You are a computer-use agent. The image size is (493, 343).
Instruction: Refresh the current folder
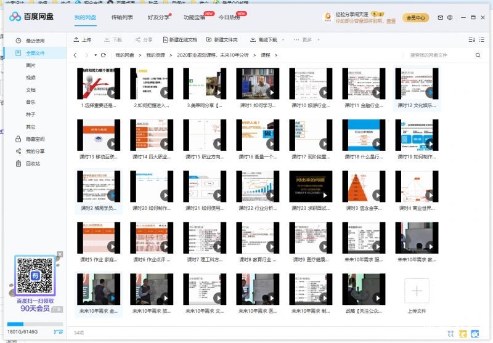(103, 55)
